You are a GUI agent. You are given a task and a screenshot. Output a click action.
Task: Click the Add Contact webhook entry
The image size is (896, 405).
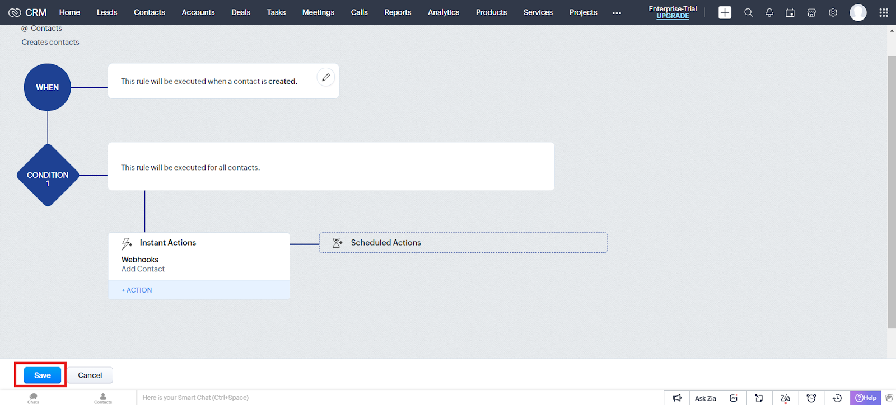[143, 269]
